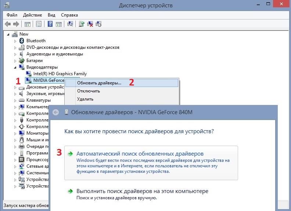Choose Обновить драйверы from context menu
The height and width of the screenshot is (211, 291).
(122, 83)
